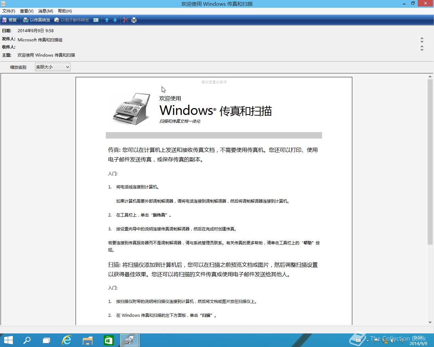Viewport: 434px width, 347px height.
Task: Open the 缩放级别 zoom level dropdown
Action: pos(53,67)
